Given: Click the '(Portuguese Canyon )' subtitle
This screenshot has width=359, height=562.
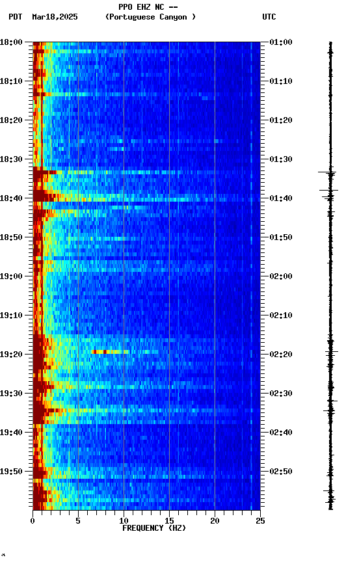Looking at the screenshot, I should pyautogui.click(x=150, y=17).
